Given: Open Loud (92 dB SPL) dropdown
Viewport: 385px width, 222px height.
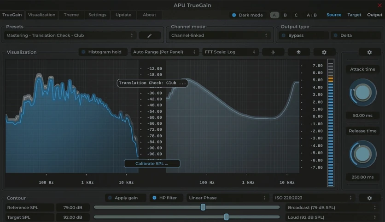Looking at the screenshot, I should [332, 217].
